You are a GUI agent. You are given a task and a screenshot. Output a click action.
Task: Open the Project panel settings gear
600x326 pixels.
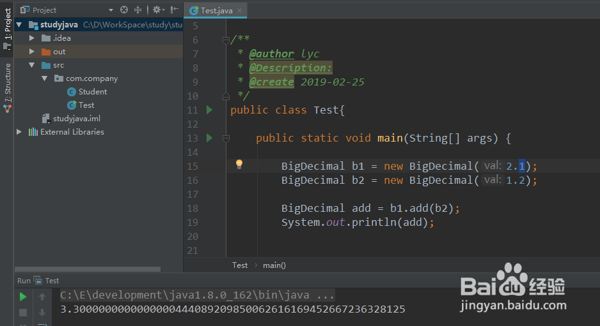(x=158, y=10)
